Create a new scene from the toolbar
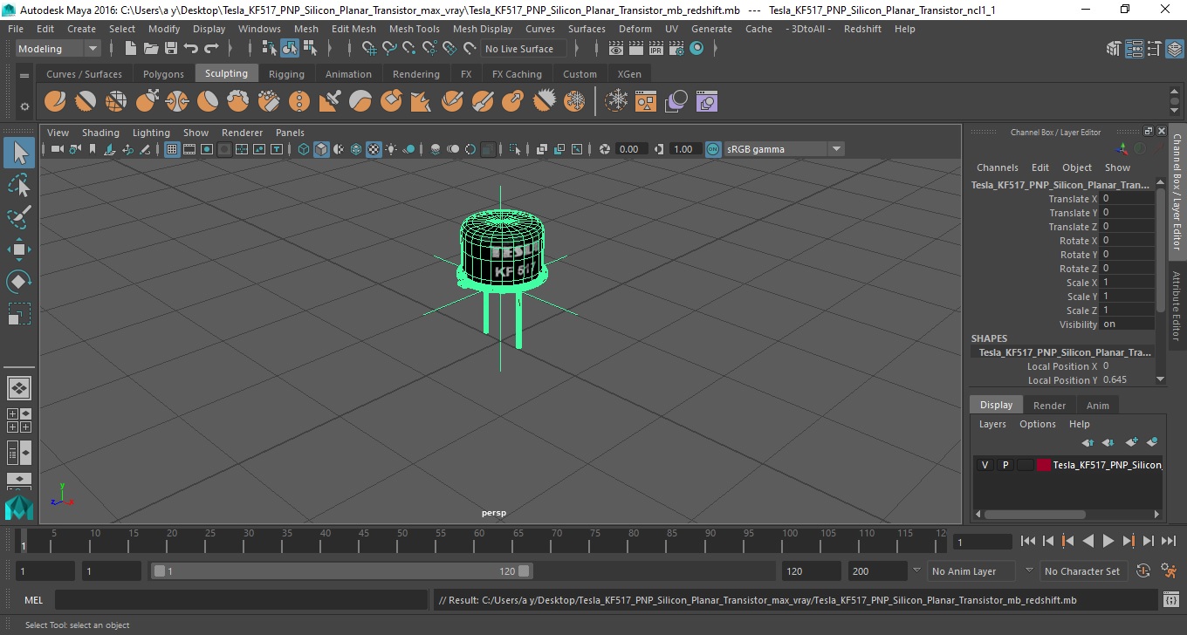Image resolution: width=1187 pixels, height=635 pixels. 130,49
